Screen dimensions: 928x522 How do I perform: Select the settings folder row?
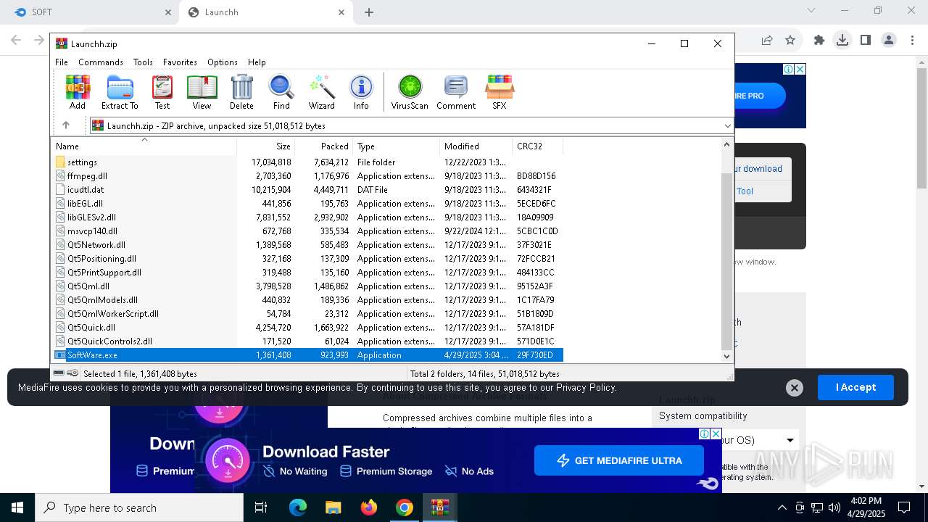click(x=308, y=162)
